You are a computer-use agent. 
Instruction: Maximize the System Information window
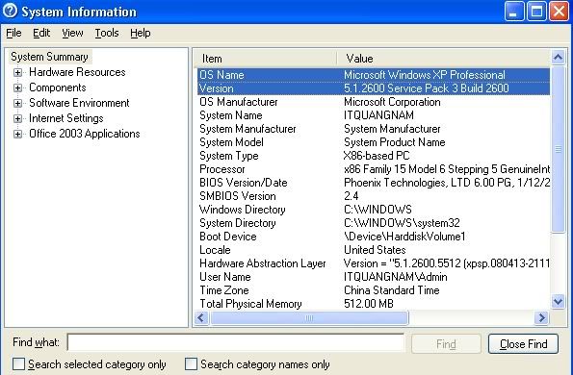pyautogui.click(x=536, y=11)
